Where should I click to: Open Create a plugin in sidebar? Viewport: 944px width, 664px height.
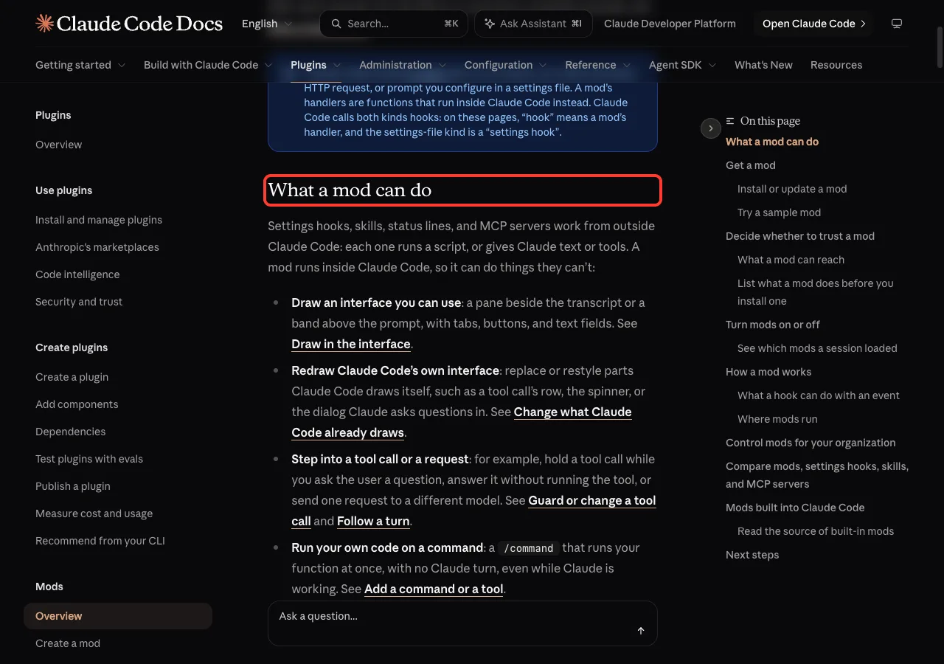click(x=72, y=377)
